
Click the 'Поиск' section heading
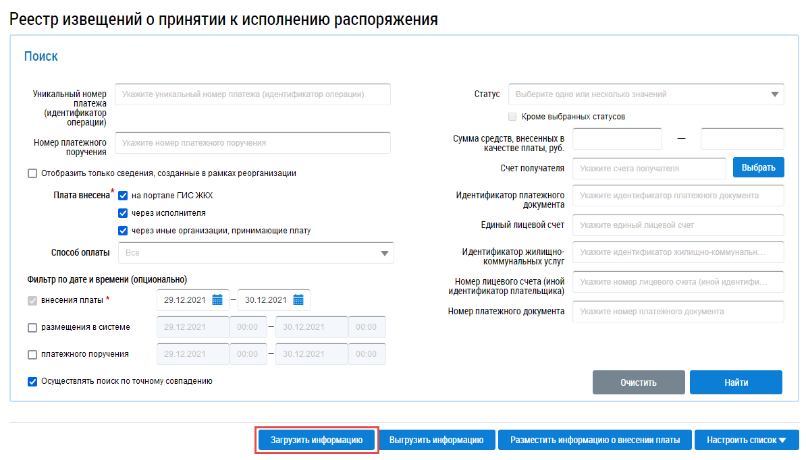pos(41,57)
